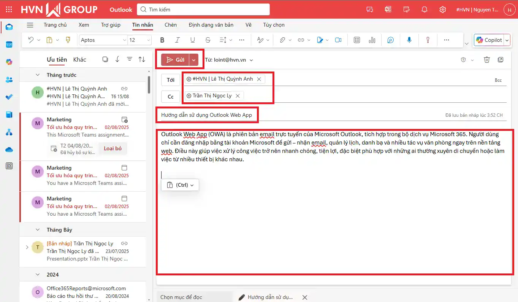
Task: Click the Undo button
Action: tap(31, 40)
